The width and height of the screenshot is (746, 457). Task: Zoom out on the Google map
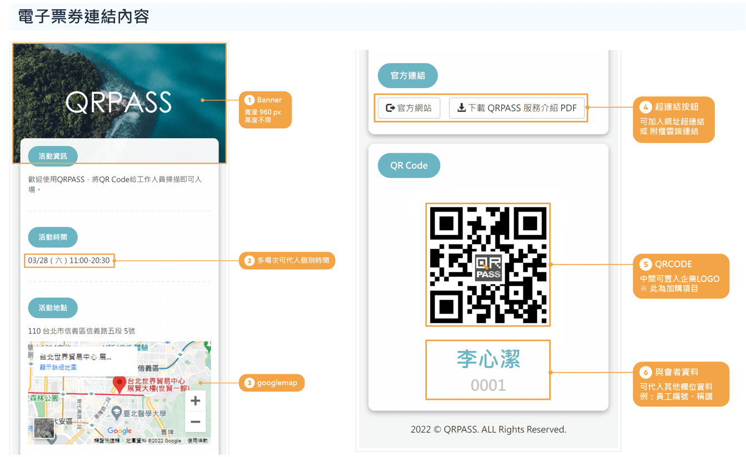click(x=195, y=422)
